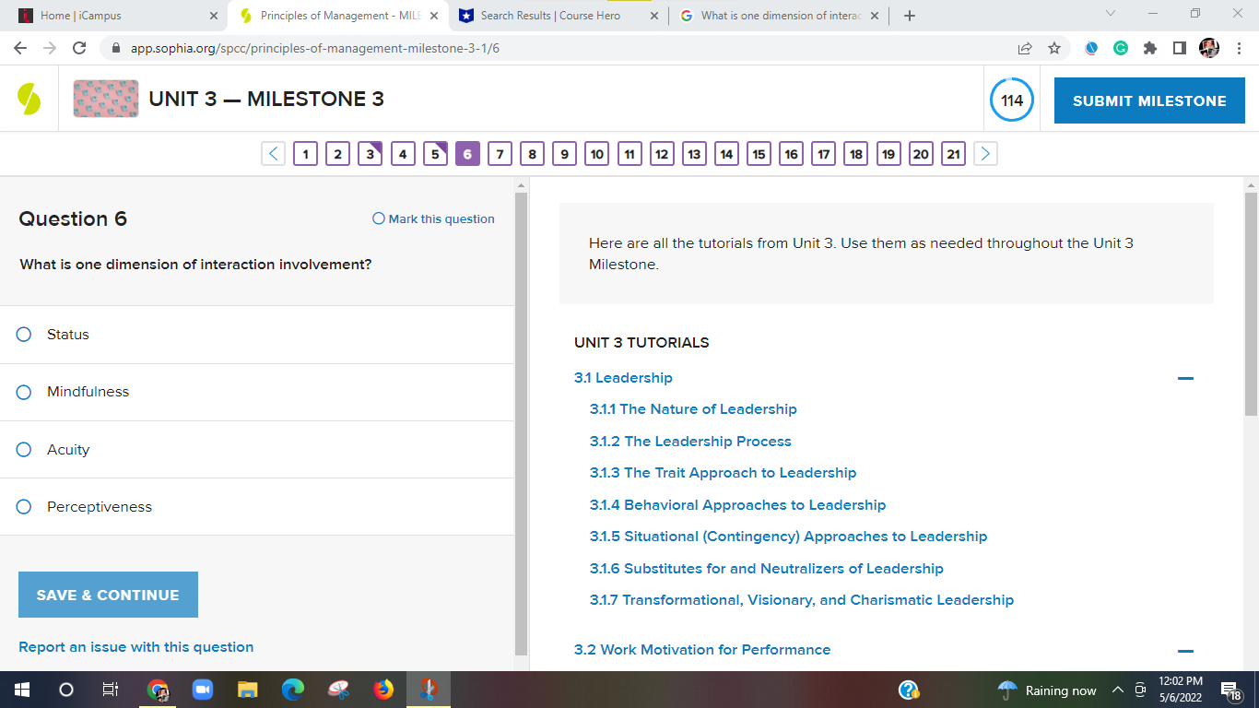The height and width of the screenshot is (708, 1259).
Task: Open 3.1.6 Substitutes for and Neutralizers tutorial
Action: coord(767,569)
